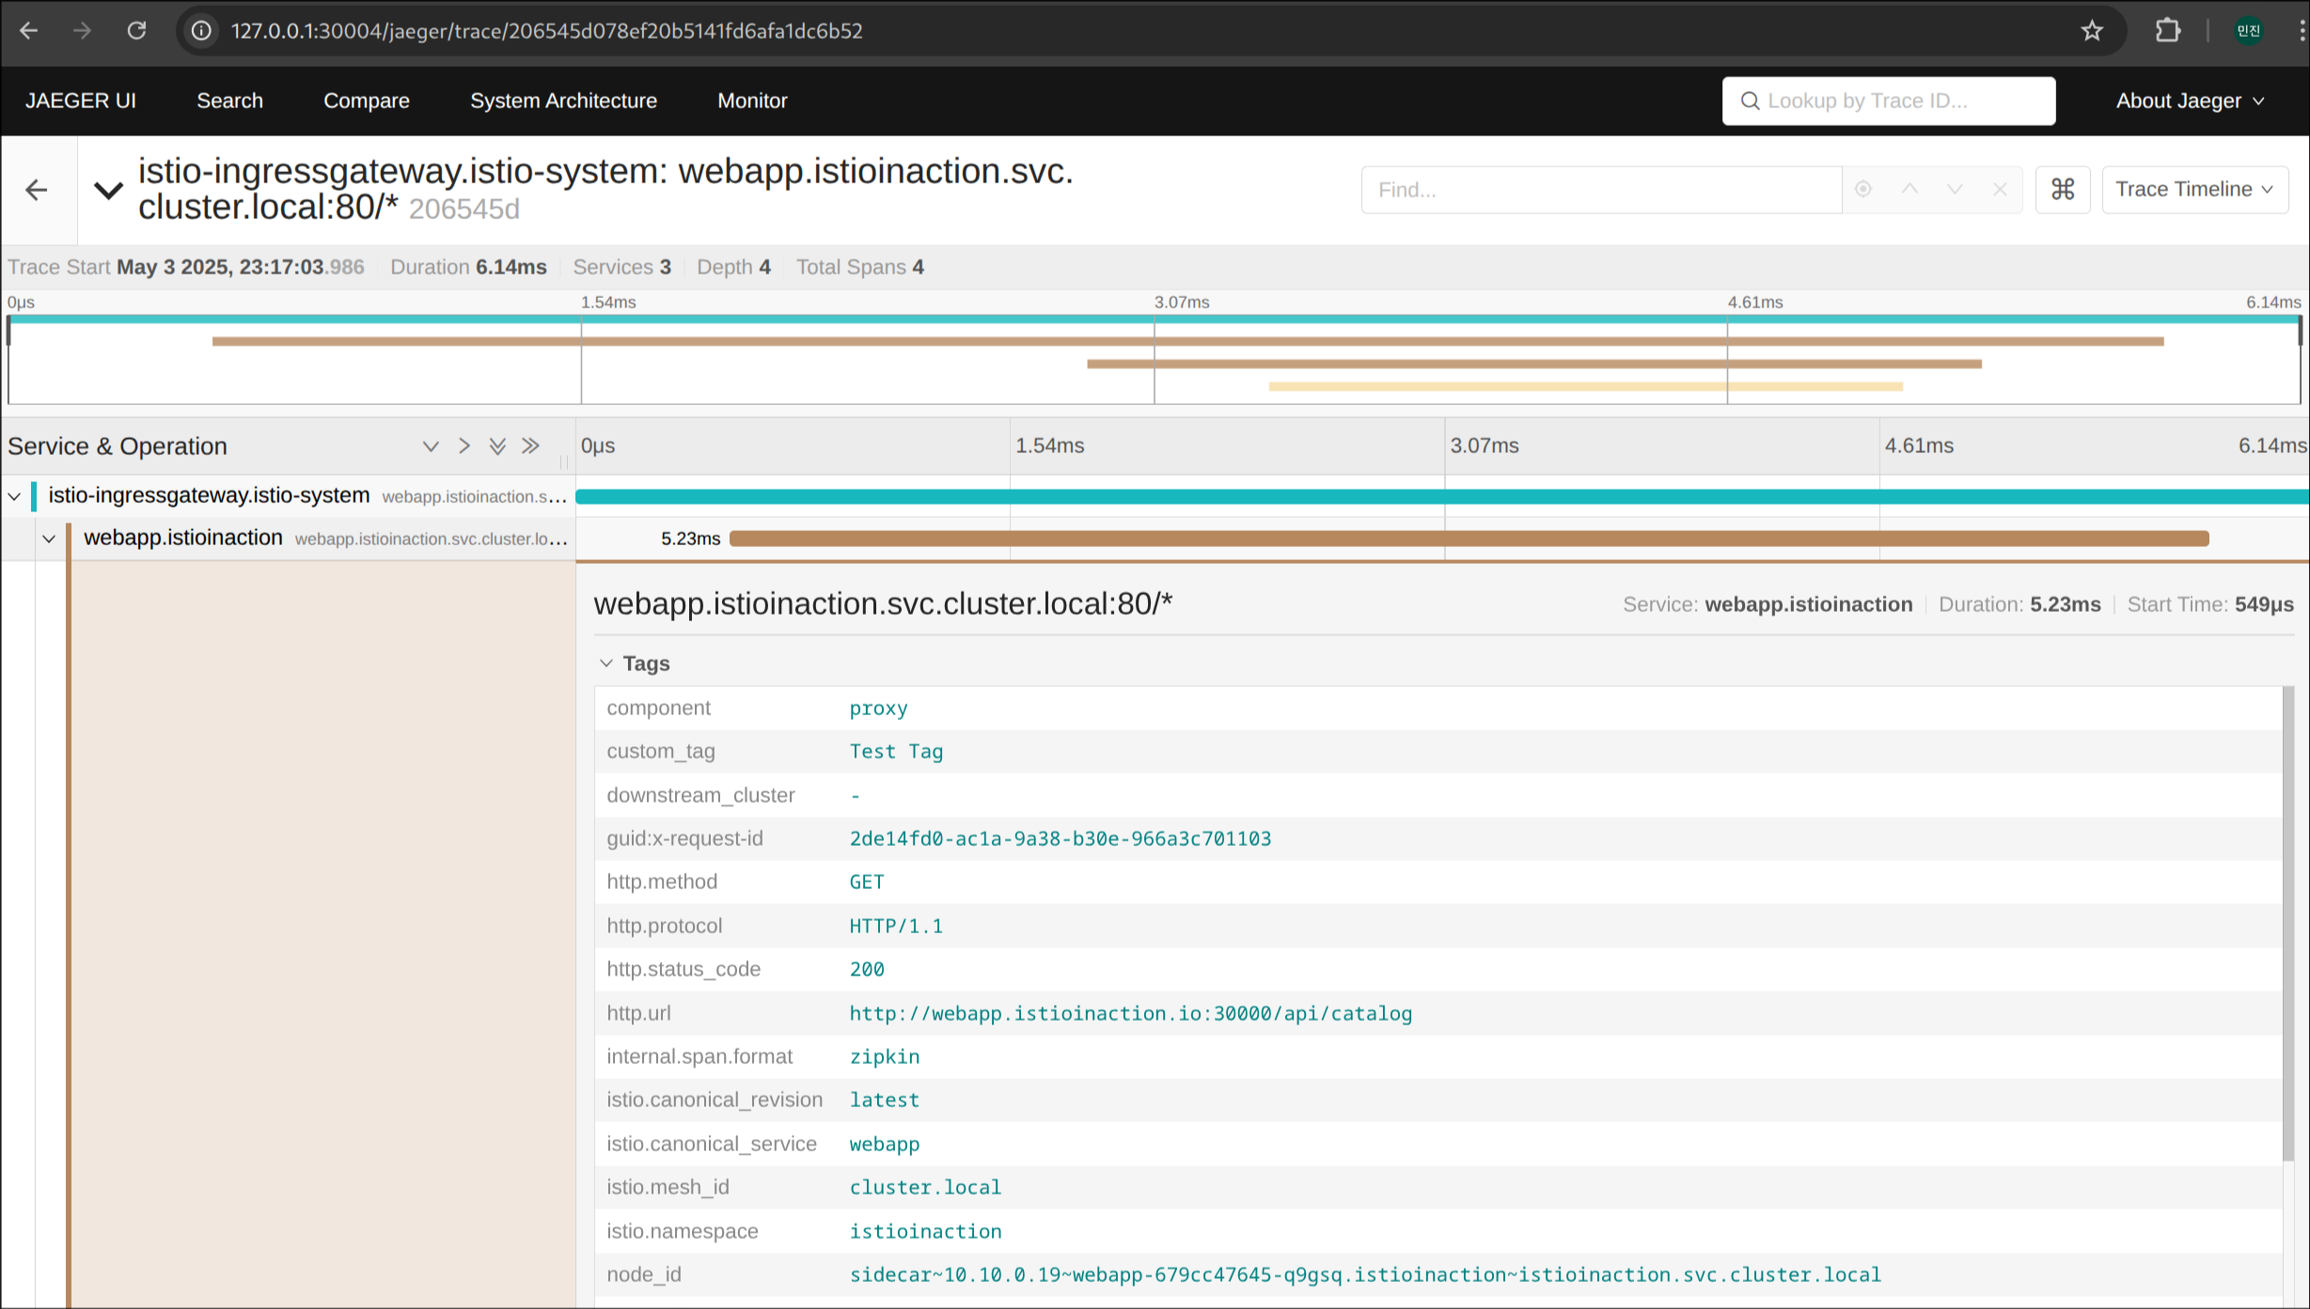The height and width of the screenshot is (1309, 2310).
Task: Click the istio.canonical_service value webapp
Action: point(884,1145)
